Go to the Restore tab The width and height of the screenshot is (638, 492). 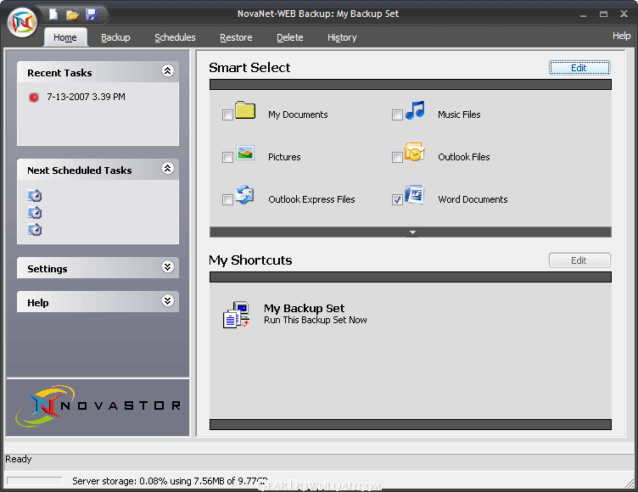(x=236, y=37)
